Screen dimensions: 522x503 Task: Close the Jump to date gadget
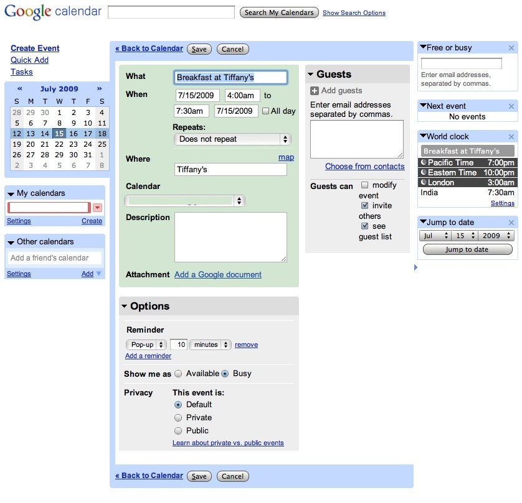point(511,222)
